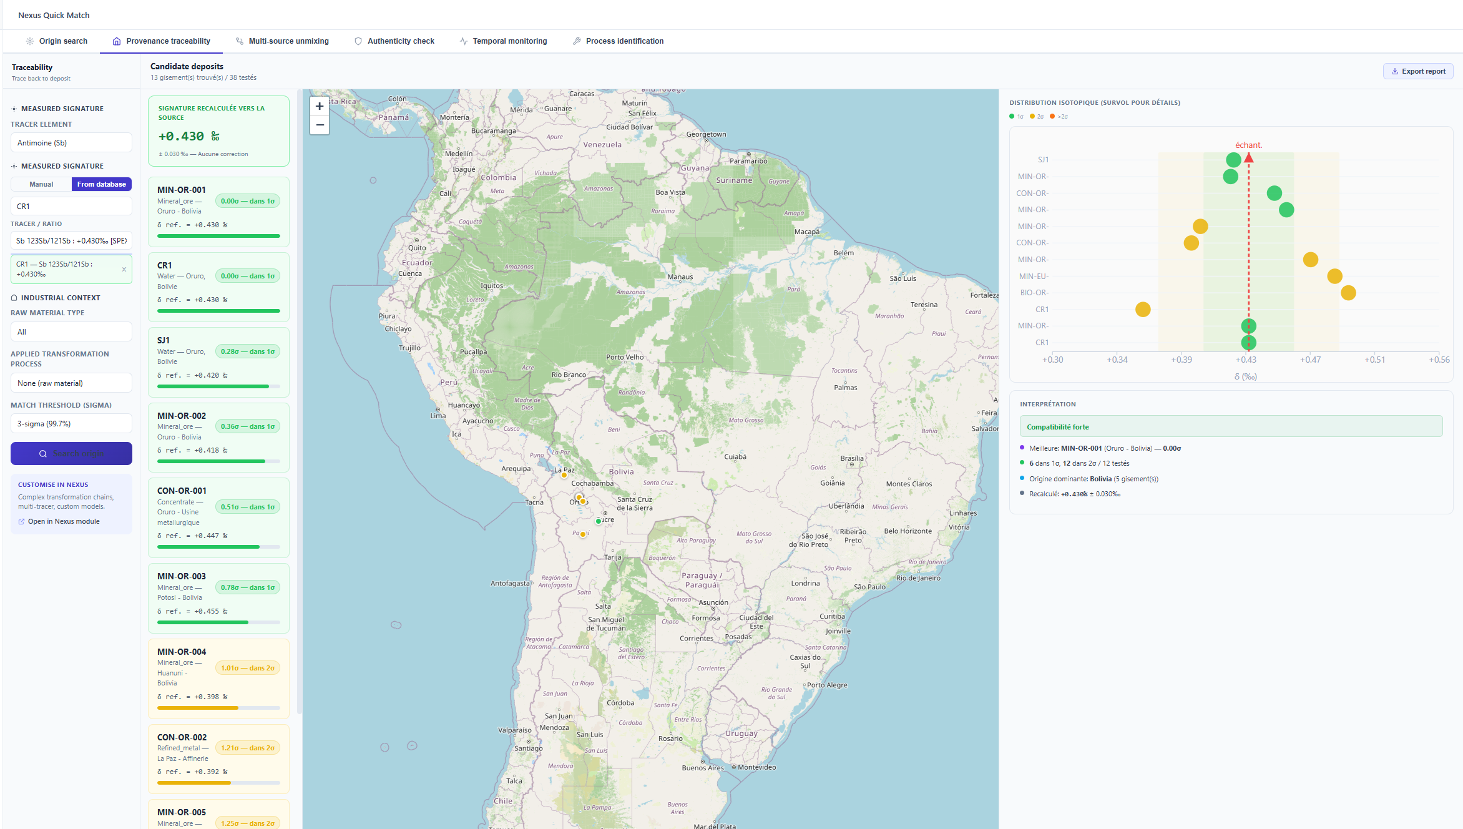The width and height of the screenshot is (1463, 829).
Task: Click the red sample arrow marker in chart
Action: (x=1249, y=158)
